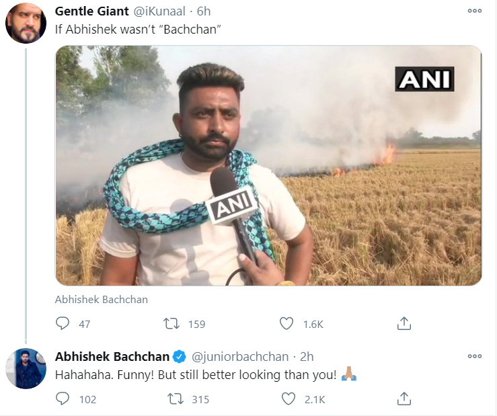Like Abhishek Bachchan's reply
The height and width of the screenshot is (416, 497).
tap(289, 399)
